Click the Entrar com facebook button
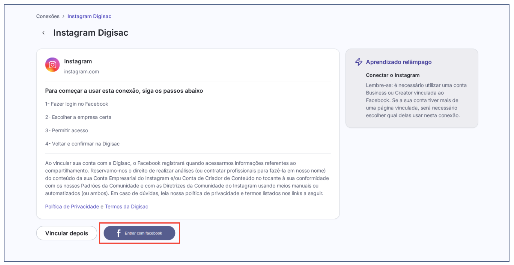 click(x=139, y=233)
